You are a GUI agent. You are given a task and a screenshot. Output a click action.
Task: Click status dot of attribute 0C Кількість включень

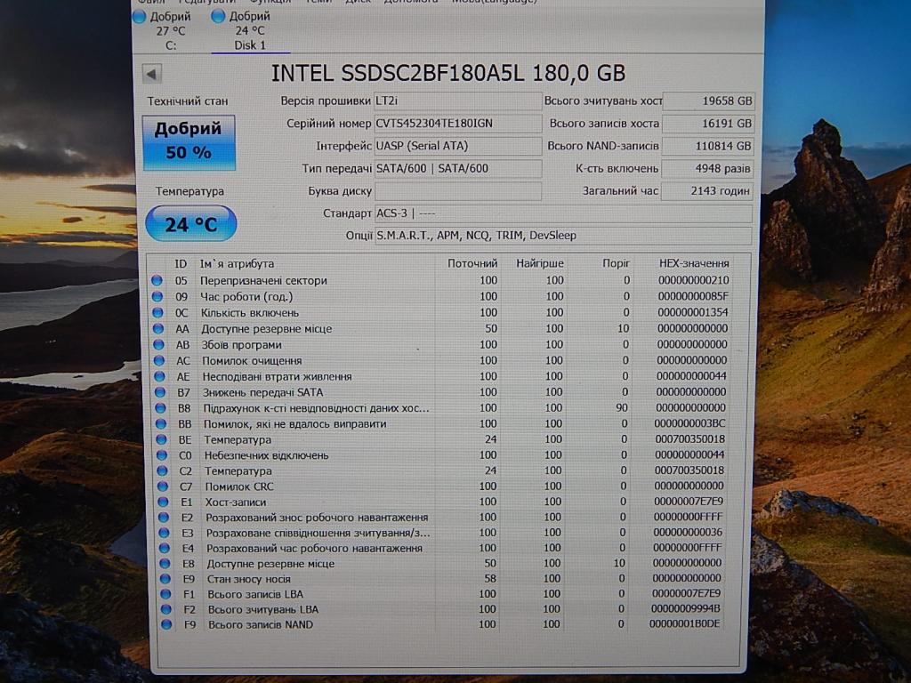tap(157, 312)
